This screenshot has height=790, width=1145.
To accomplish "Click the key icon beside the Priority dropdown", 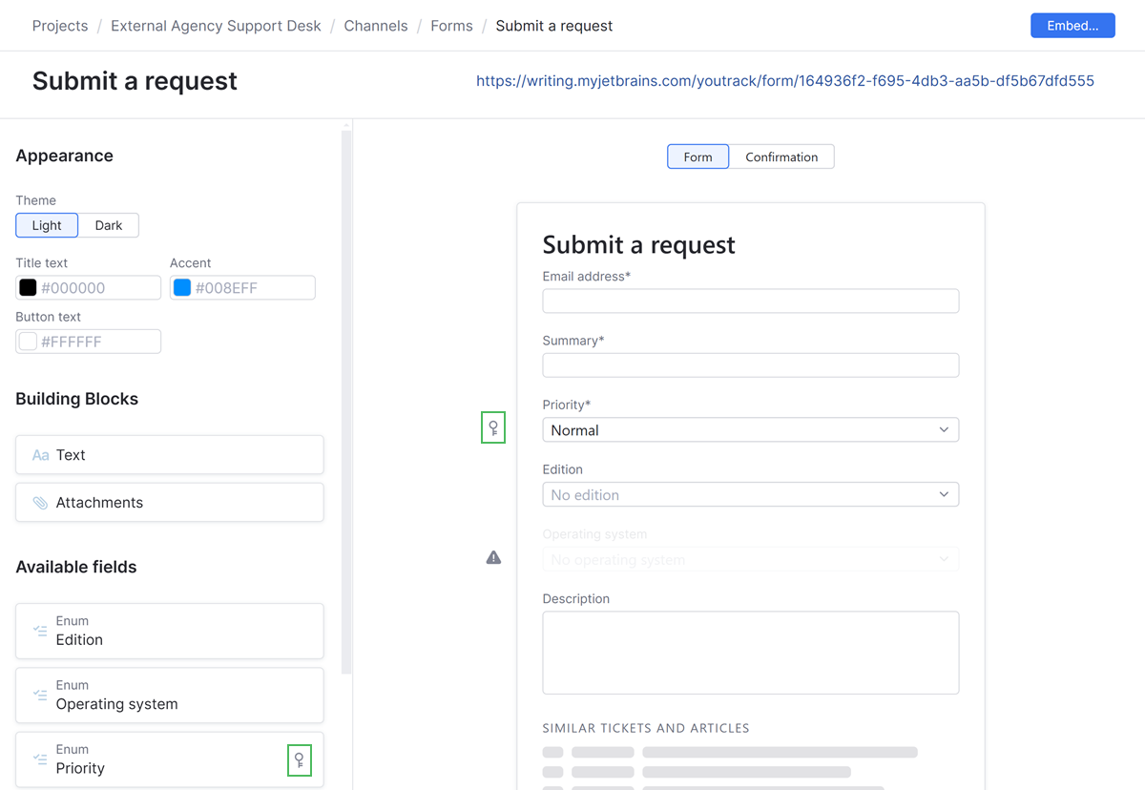I will click(x=493, y=427).
